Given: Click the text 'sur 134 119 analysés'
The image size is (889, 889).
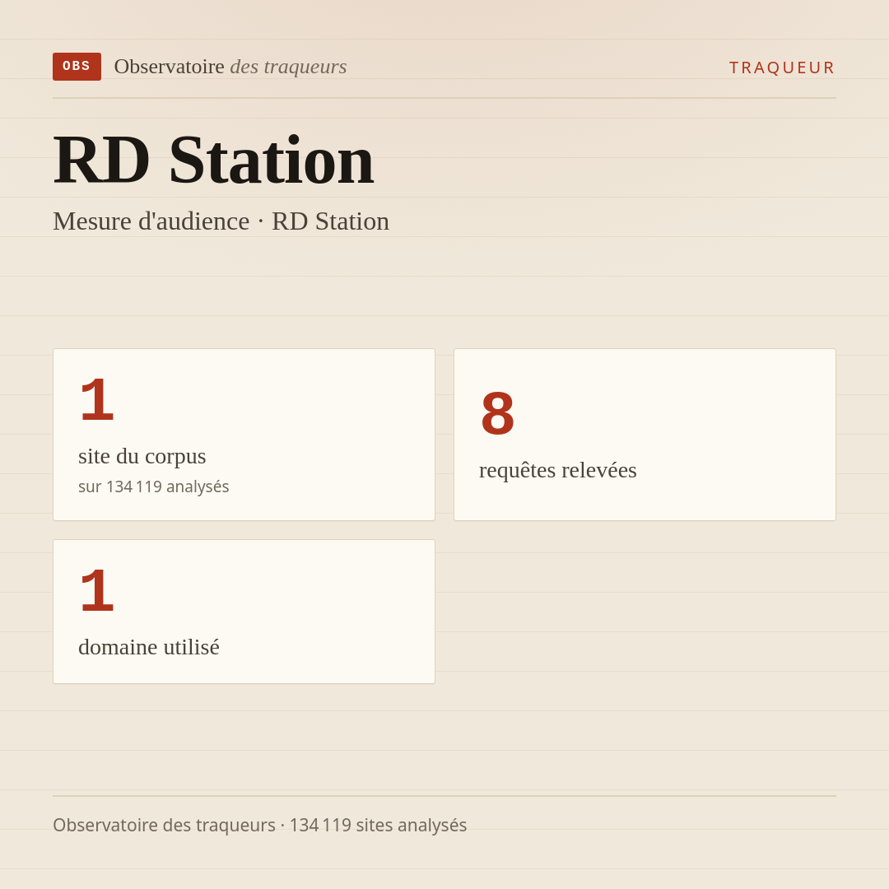Looking at the screenshot, I should (154, 486).
